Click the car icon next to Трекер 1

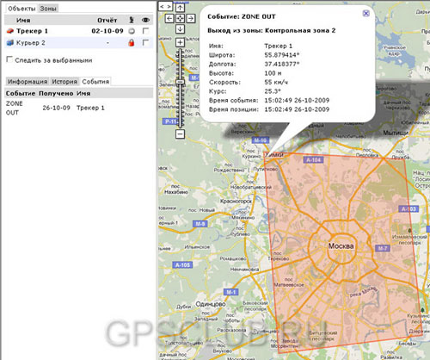pos(10,31)
